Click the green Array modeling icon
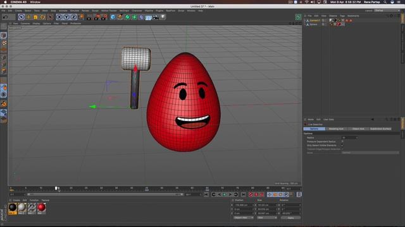405x227 pixels. click(134, 17)
